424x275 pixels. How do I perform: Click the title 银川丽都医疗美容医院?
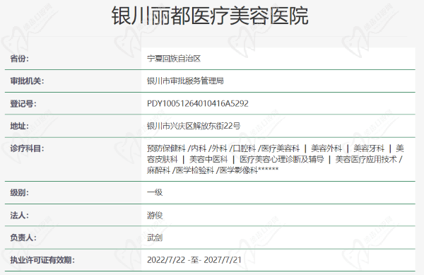(x=210, y=16)
